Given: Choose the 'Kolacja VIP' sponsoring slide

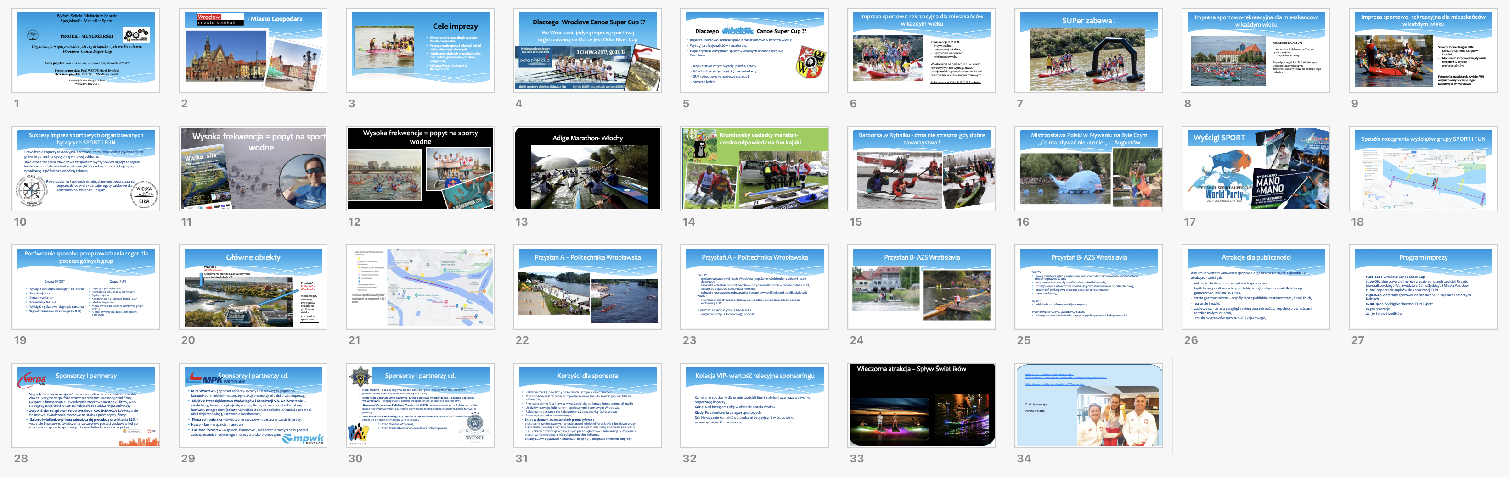Looking at the screenshot, I should pyautogui.click(x=754, y=405).
